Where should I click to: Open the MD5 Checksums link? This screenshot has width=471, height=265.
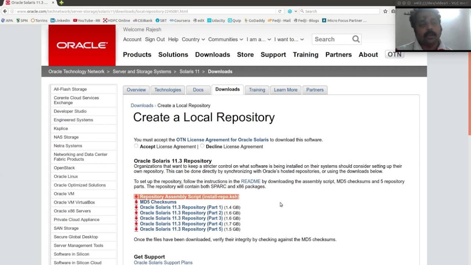pyautogui.click(x=158, y=202)
